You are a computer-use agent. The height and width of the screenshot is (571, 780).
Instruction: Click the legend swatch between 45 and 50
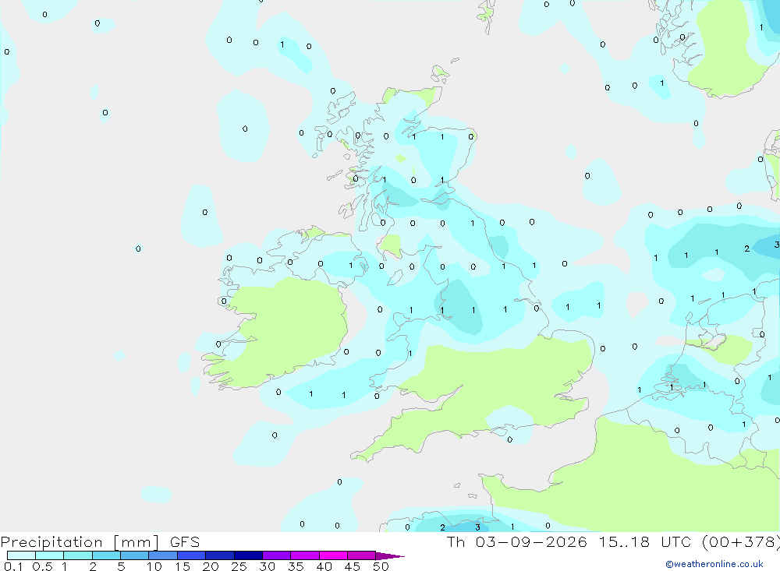click(361, 555)
